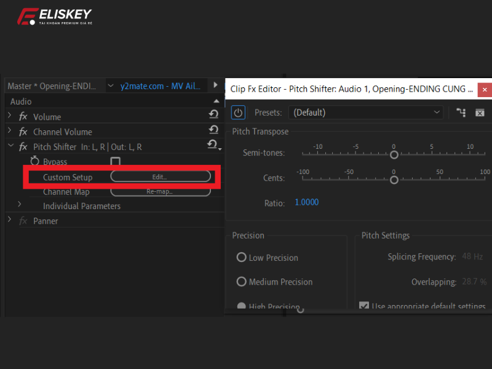Uncheck Use appropriate default settings

(x=365, y=306)
